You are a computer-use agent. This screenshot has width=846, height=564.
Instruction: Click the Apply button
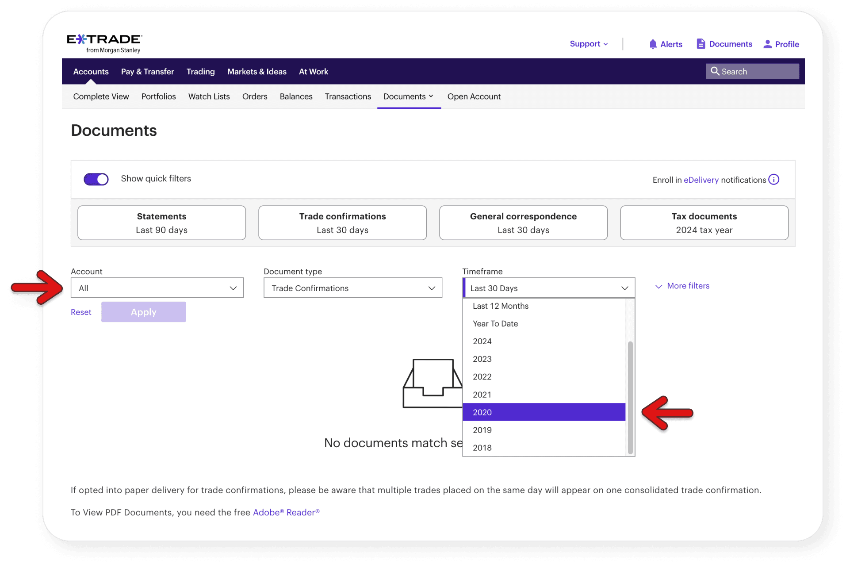(143, 312)
